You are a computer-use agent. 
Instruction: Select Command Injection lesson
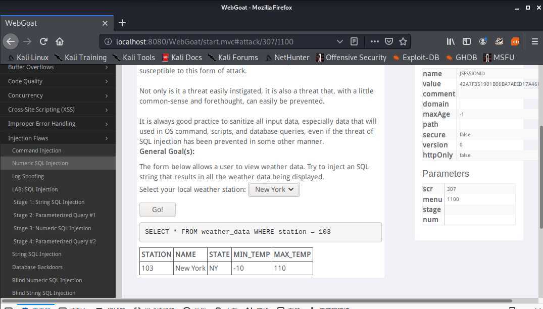37,150
